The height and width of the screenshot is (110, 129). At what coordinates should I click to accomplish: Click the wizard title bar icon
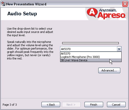pos(3,4)
